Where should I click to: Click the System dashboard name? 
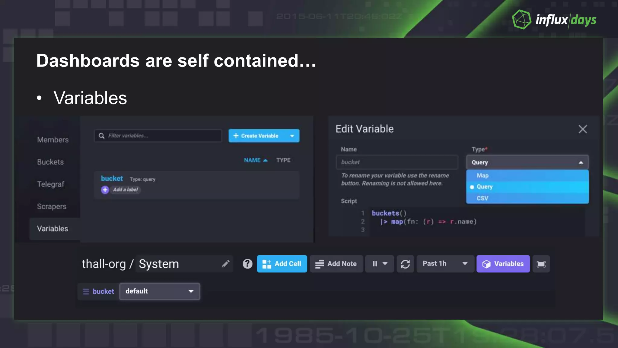(x=159, y=264)
